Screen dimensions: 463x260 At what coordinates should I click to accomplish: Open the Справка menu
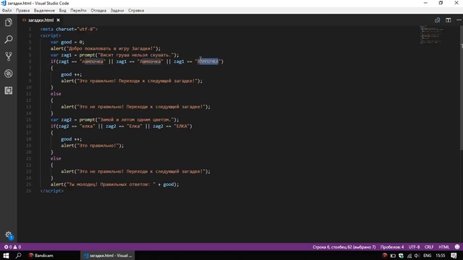[136, 10]
